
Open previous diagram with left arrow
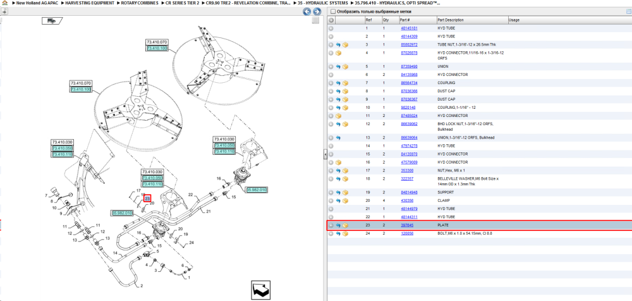pos(307,12)
